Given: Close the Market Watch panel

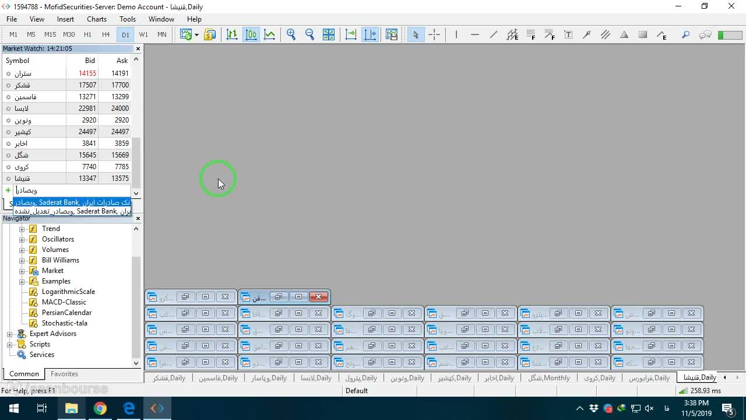Looking at the screenshot, I should (x=138, y=49).
